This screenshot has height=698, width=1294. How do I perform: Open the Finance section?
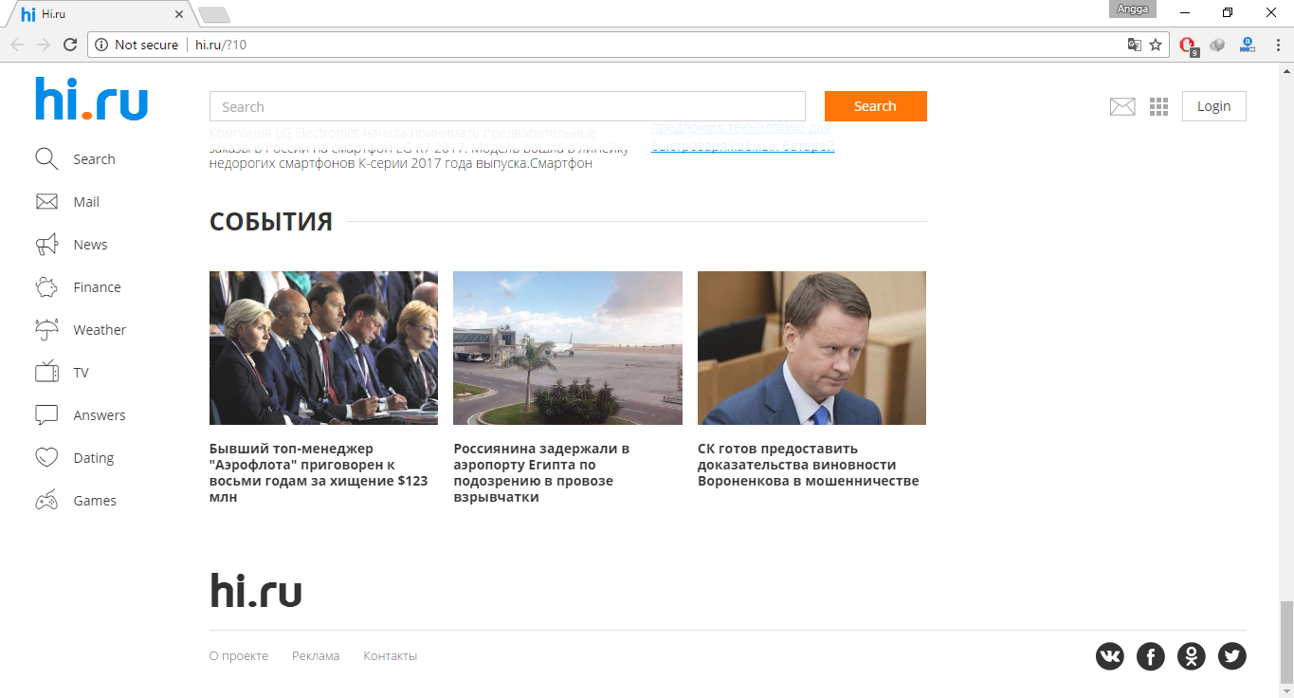tap(97, 286)
